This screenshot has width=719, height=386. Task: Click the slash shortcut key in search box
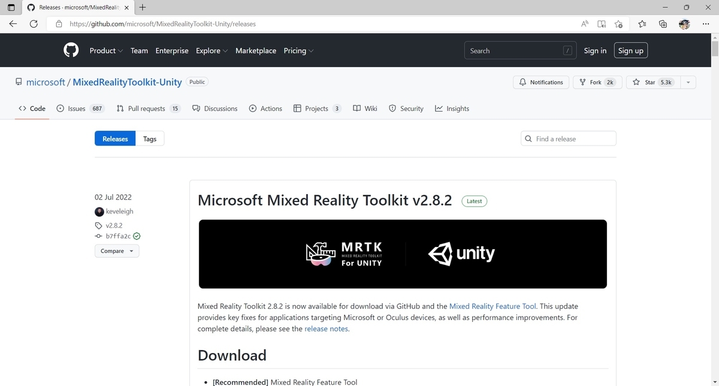pyautogui.click(x=567, y=51)
